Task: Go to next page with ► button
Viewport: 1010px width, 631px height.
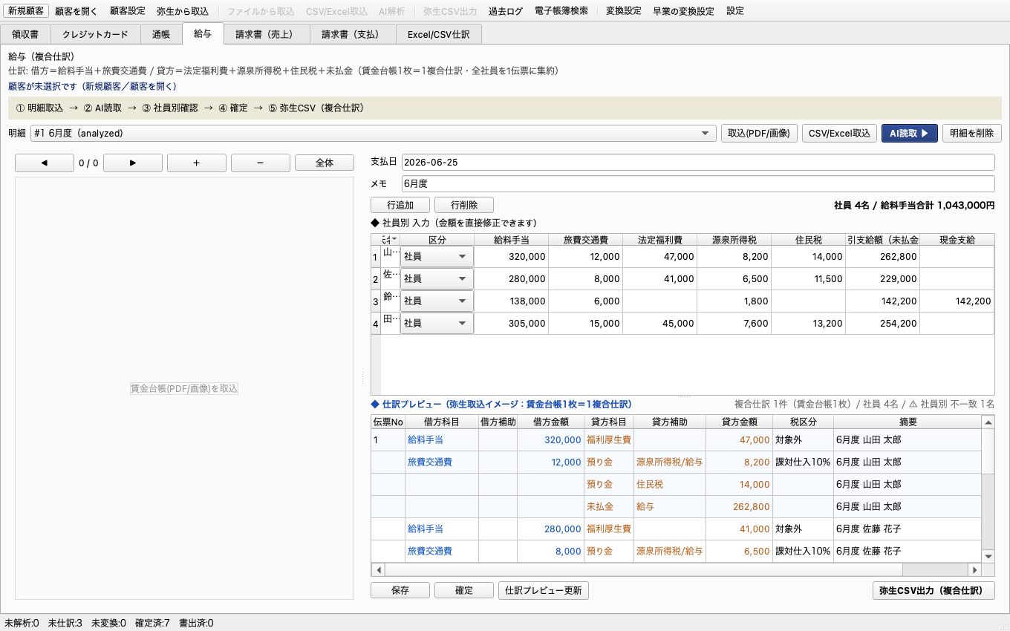Action: point(133,163)
